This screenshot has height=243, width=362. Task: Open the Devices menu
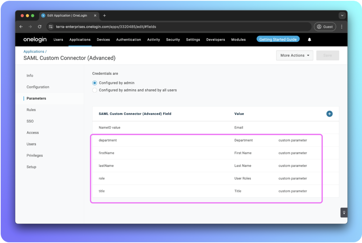click(103, 40)
